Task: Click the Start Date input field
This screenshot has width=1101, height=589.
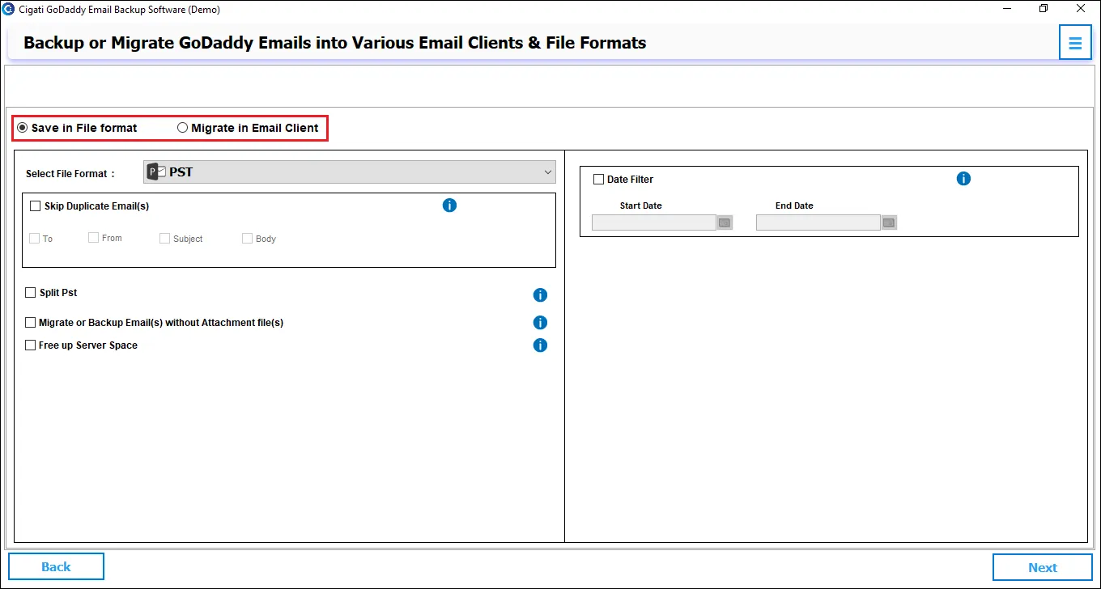Action: 654,222
